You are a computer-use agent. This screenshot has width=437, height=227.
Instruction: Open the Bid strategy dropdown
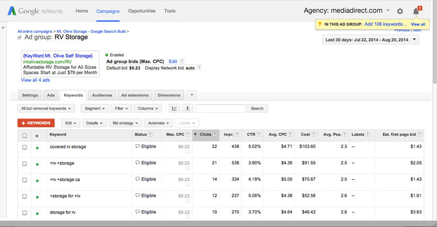tap(125, 123)
